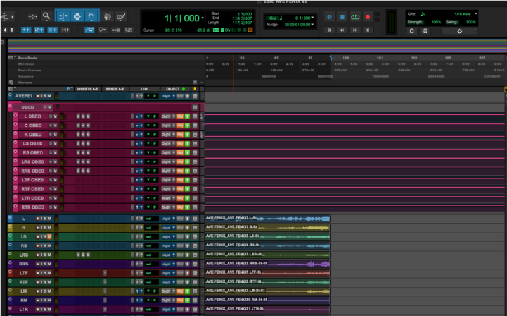Select the Grabber hand tool
This screenshot has width=507, height=316.
pos(91,16)
